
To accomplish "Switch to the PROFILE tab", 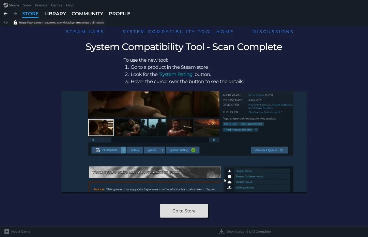I will tap(120, 14).
